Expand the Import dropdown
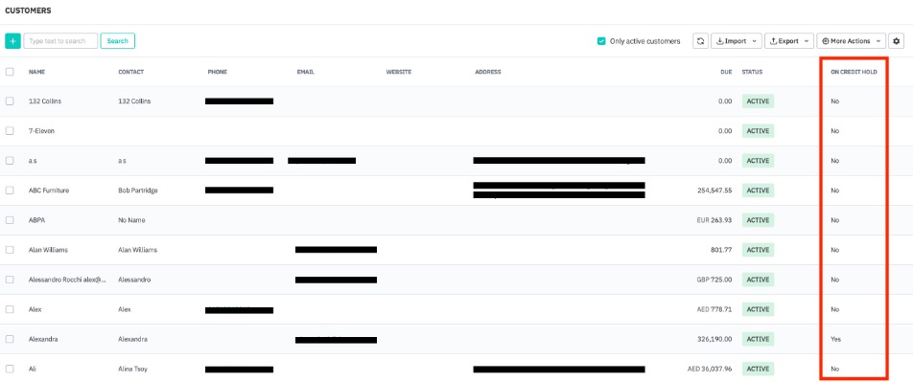This screenshot has height=382, width=913. click(736, 41)
